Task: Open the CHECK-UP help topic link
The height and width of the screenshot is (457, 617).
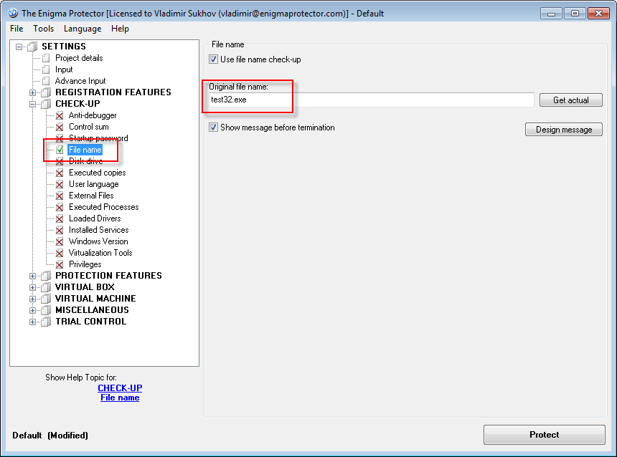Action: click(x=120, y=388)
